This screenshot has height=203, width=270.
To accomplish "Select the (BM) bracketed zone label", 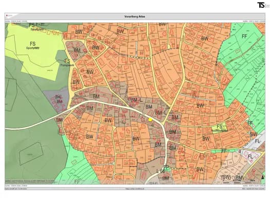I will click(x=239, y=177).
